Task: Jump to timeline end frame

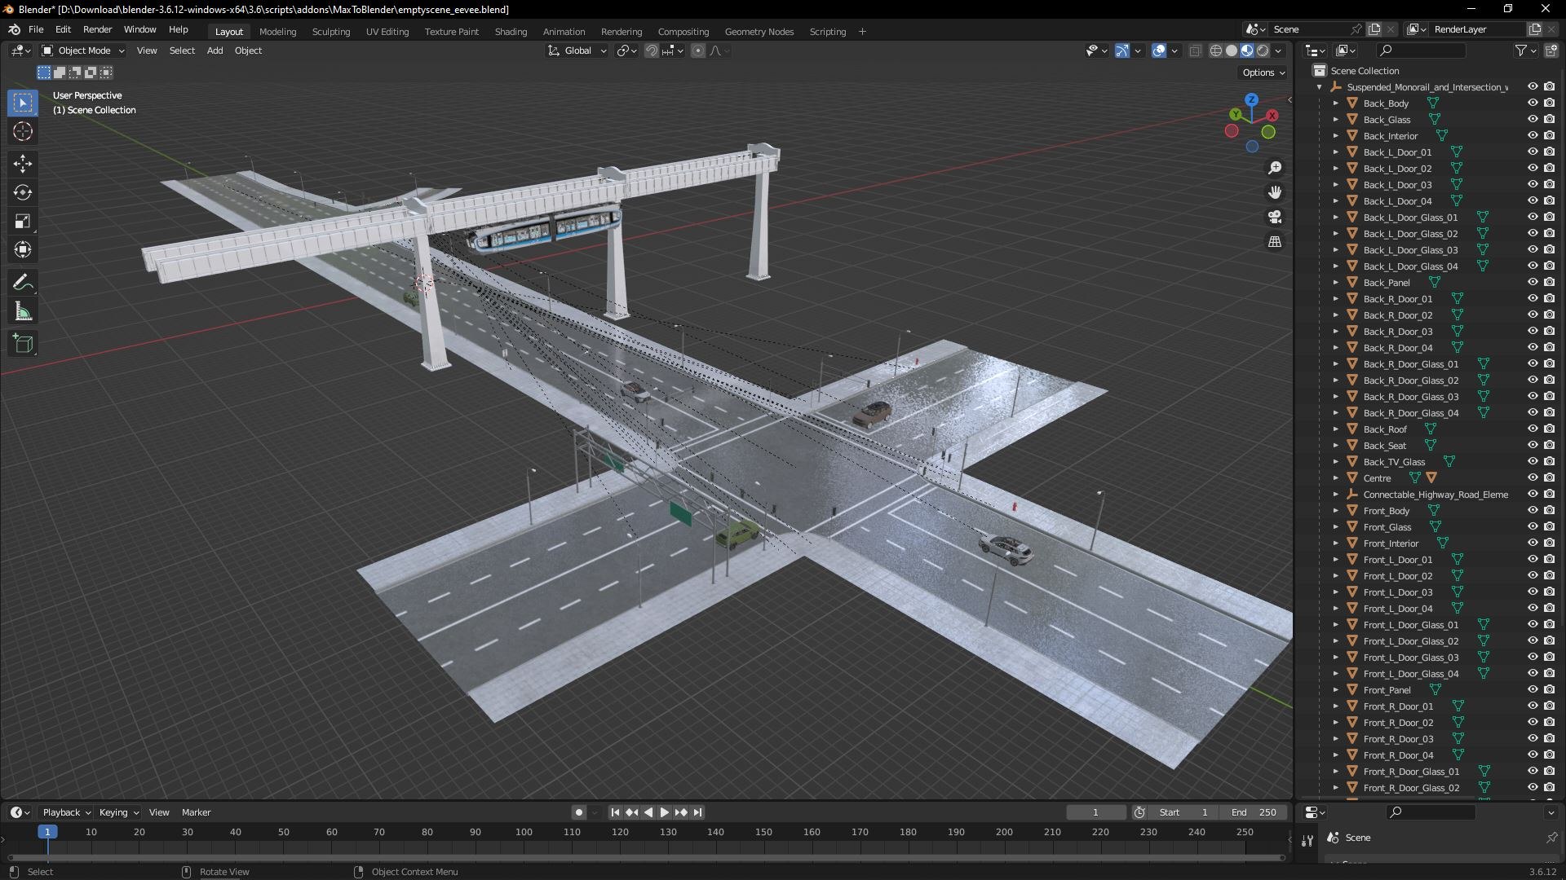Action: pos(698,812)
